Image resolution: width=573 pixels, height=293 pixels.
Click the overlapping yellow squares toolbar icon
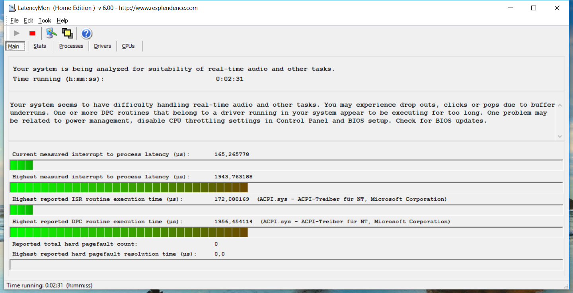(x=68, y=33)
